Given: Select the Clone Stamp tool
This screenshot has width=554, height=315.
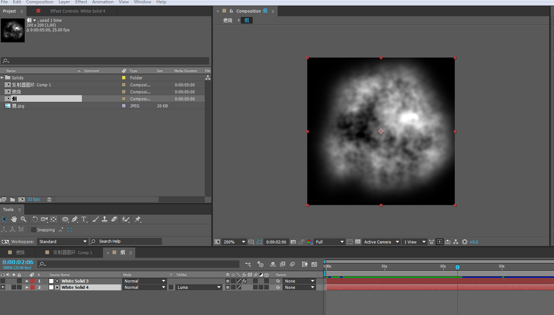Looking at the screenshot, I should 104,219.
